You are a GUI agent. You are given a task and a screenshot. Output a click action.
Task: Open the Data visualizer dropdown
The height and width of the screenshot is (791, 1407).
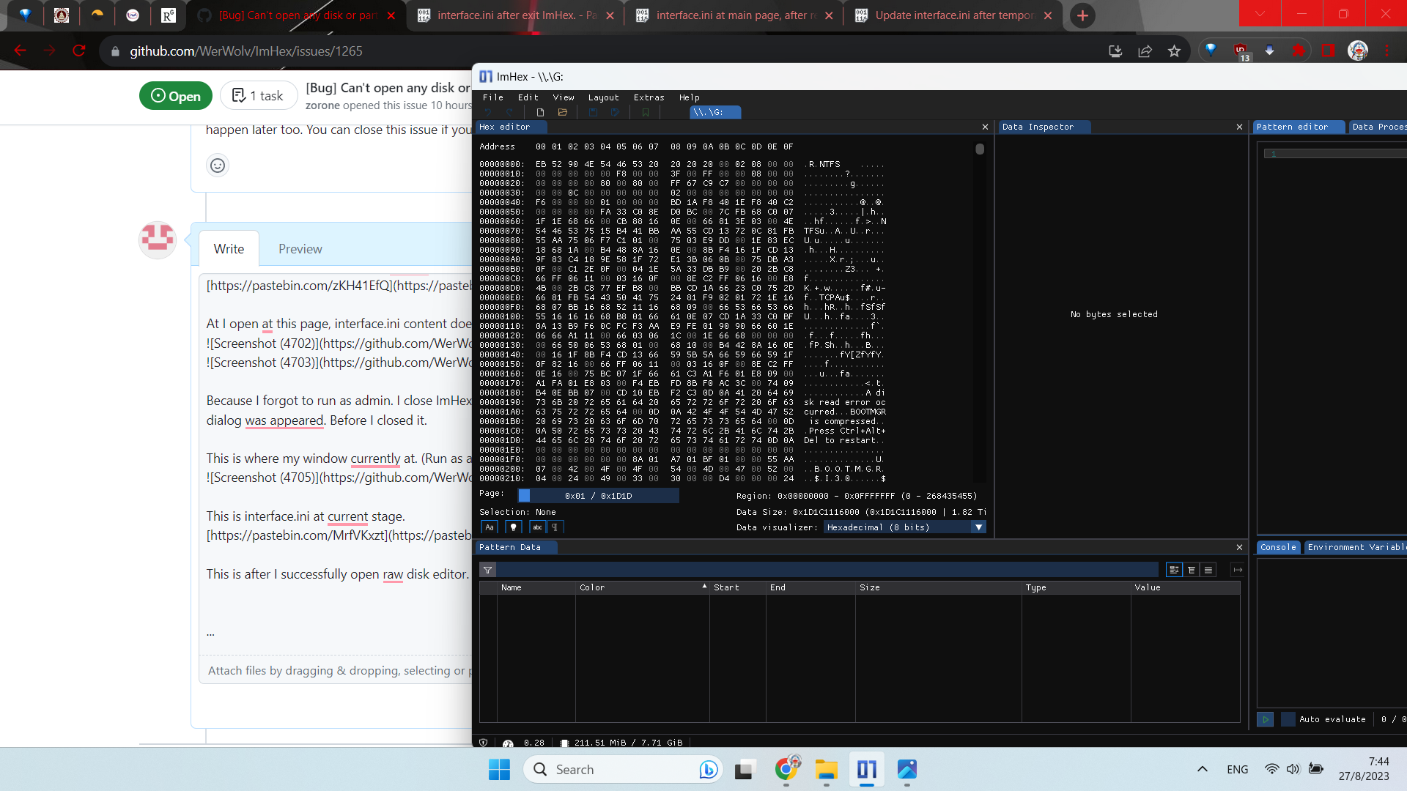click(x=979, y=527)
